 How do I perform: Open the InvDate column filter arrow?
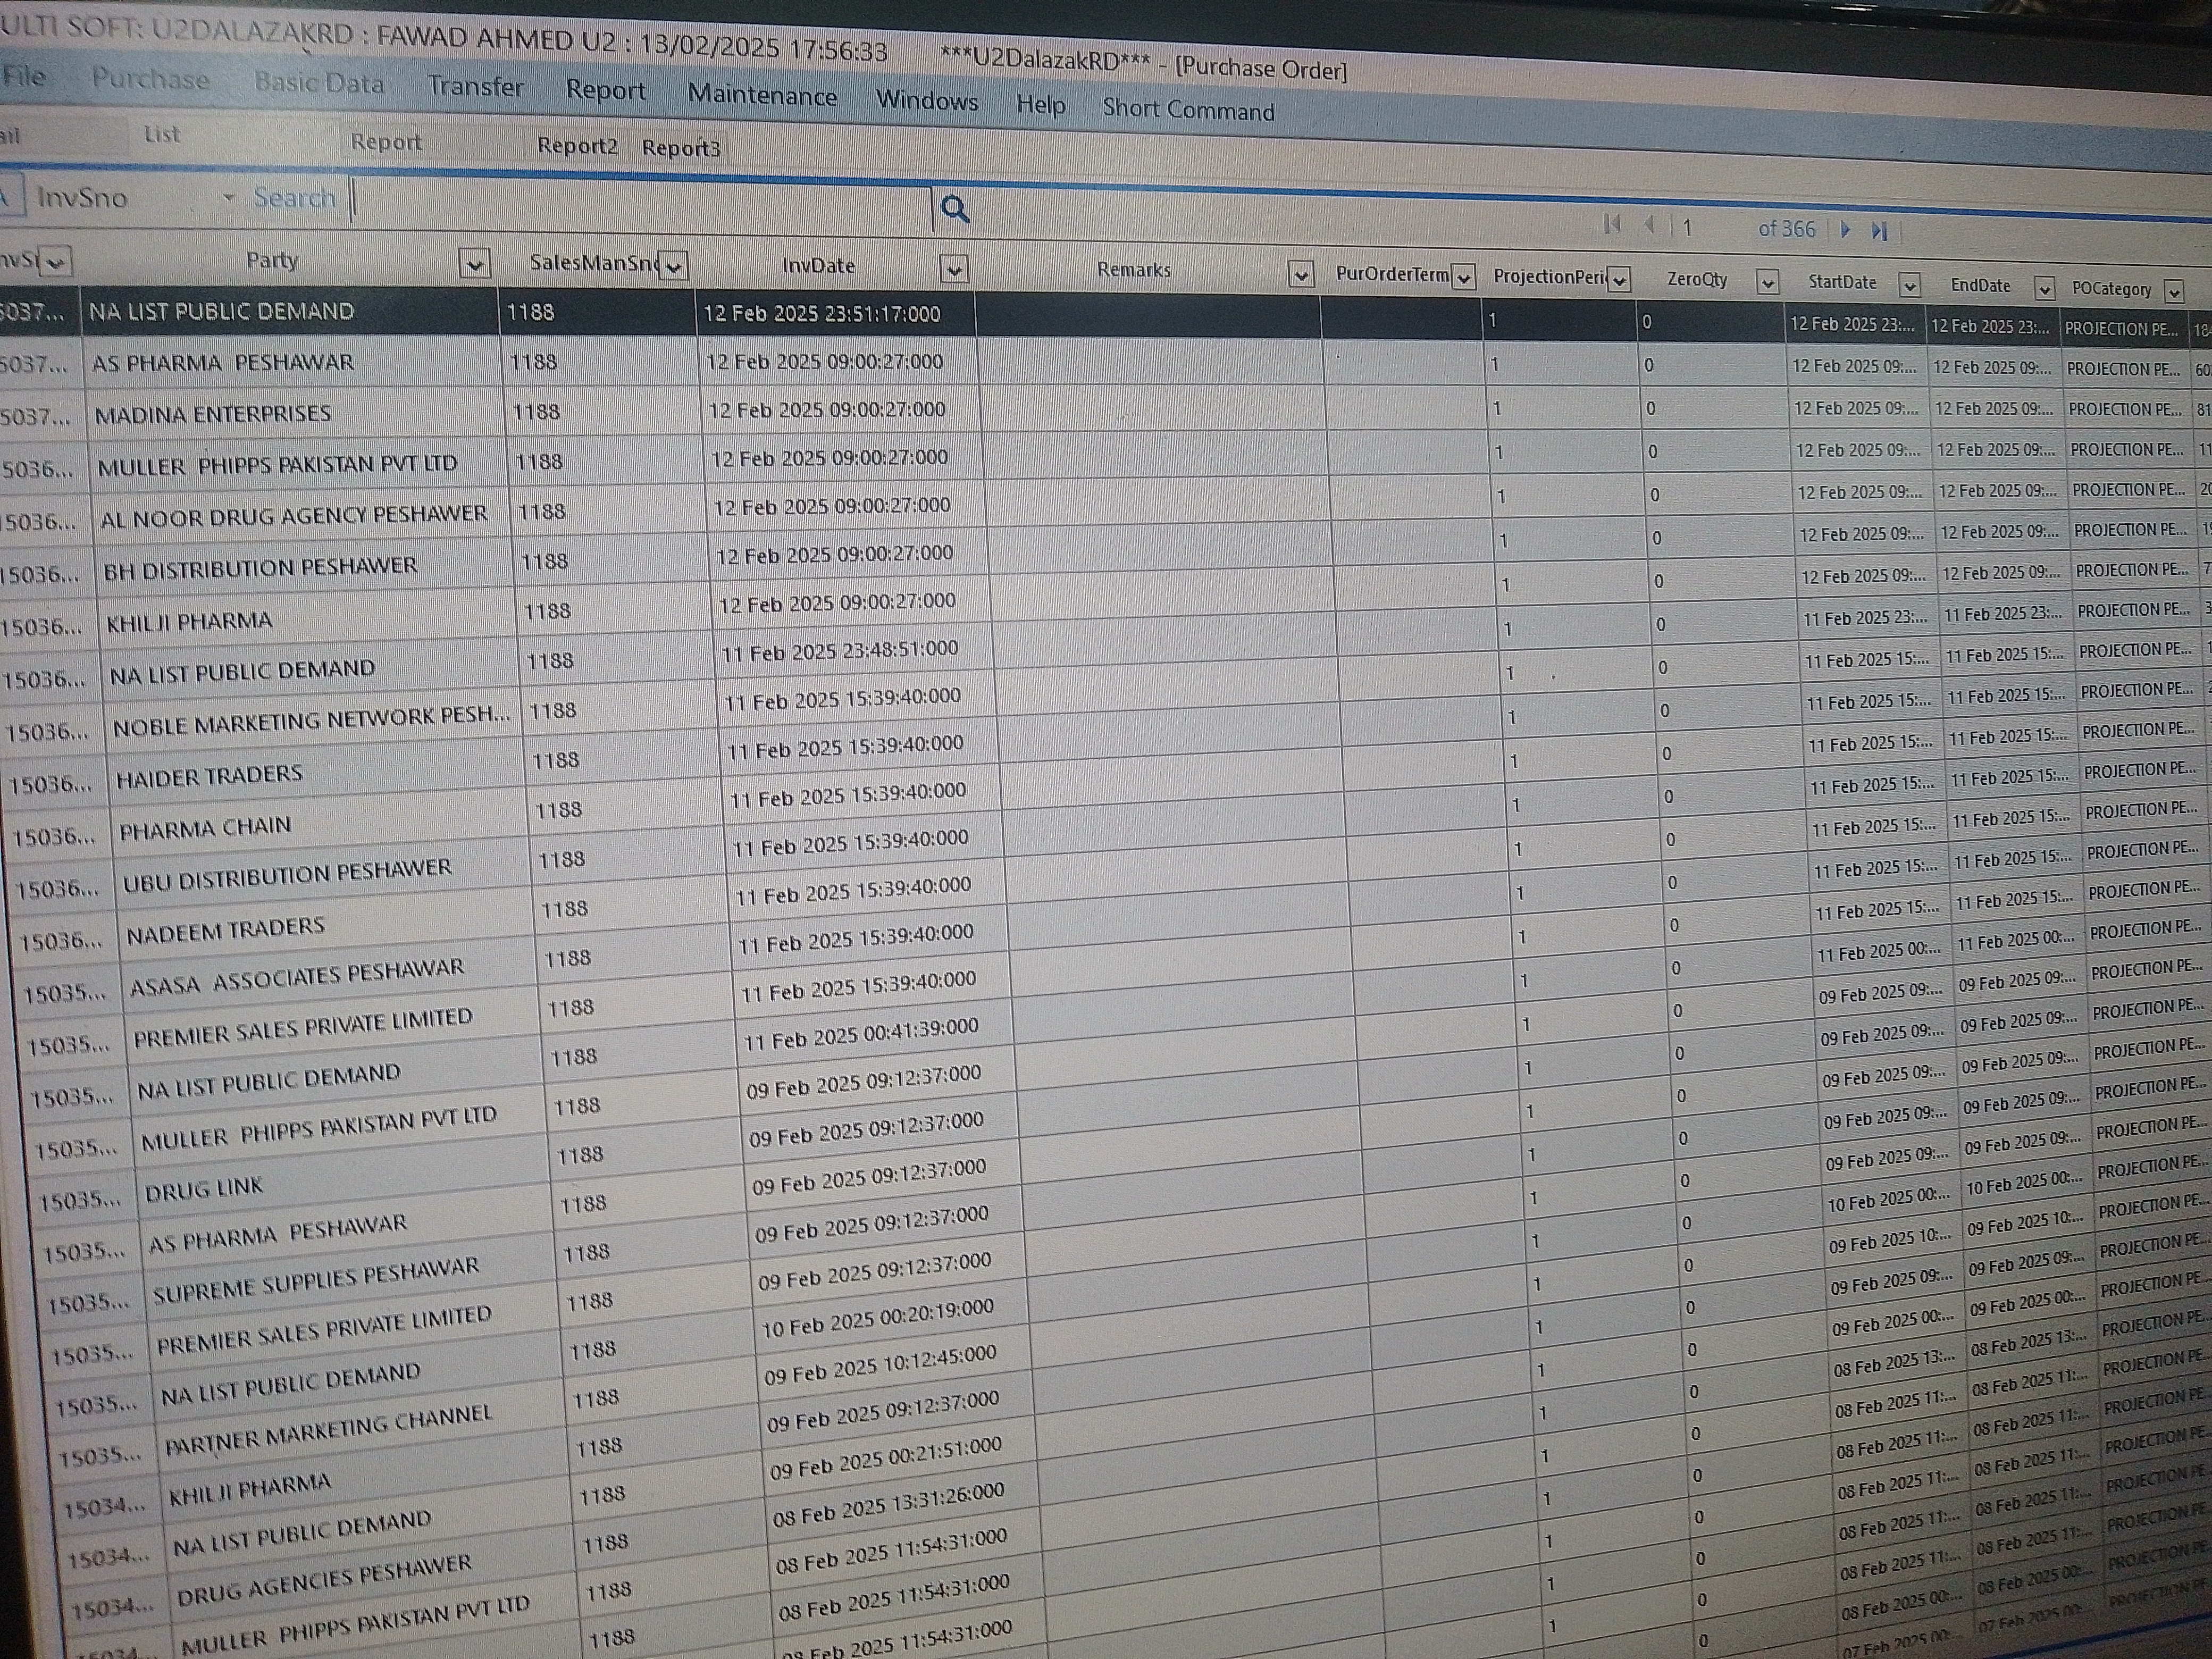[954, 270]
